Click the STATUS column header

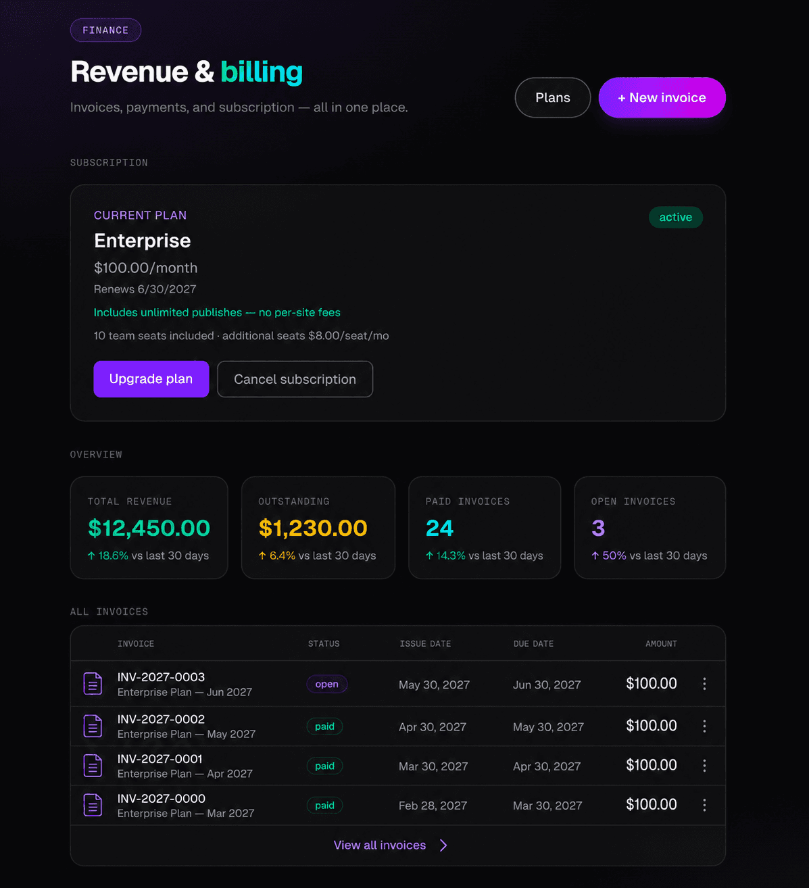324,643
